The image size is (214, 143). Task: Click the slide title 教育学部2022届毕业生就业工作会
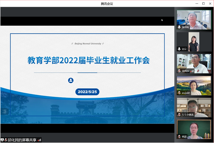89,60
